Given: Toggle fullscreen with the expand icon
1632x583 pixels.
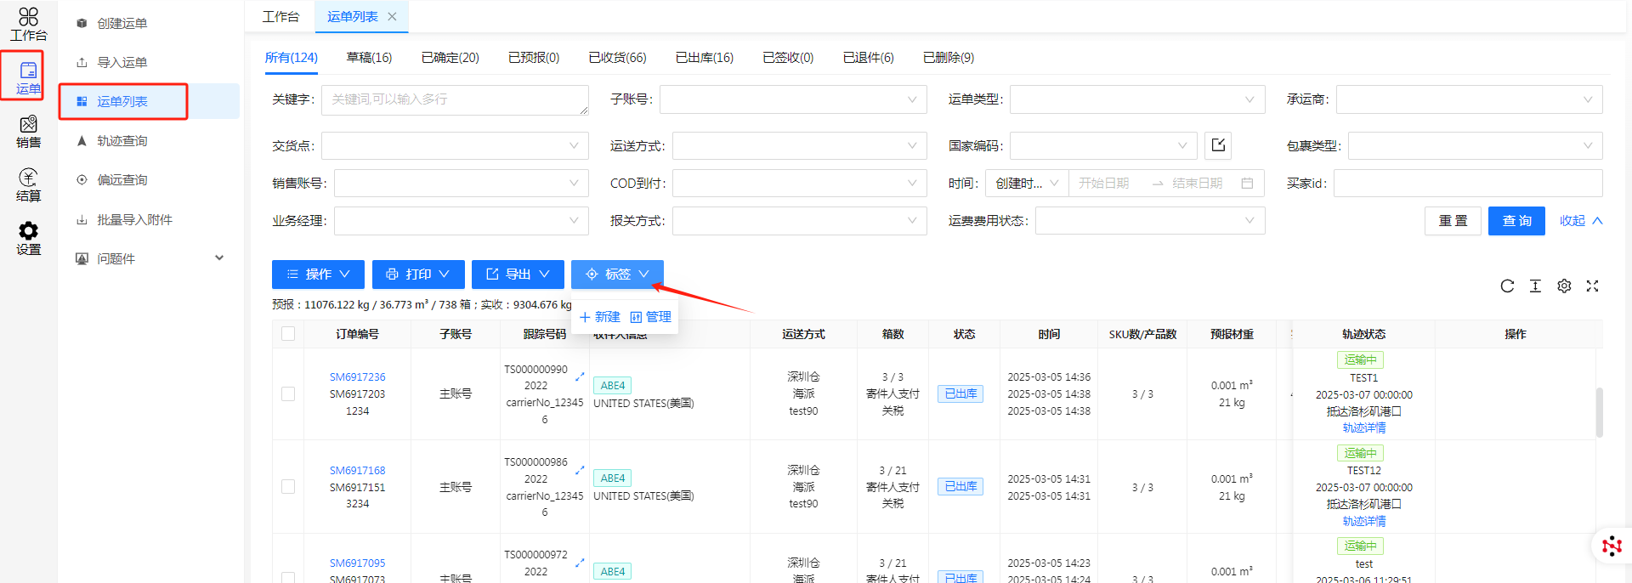Looking at the screenshot, I should tap(1592, 286).
